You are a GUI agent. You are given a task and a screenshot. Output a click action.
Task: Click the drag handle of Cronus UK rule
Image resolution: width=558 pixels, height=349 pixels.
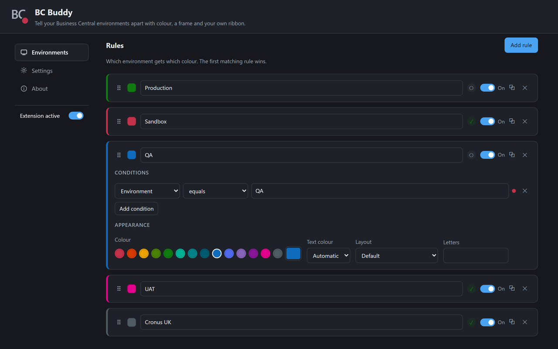119,322
